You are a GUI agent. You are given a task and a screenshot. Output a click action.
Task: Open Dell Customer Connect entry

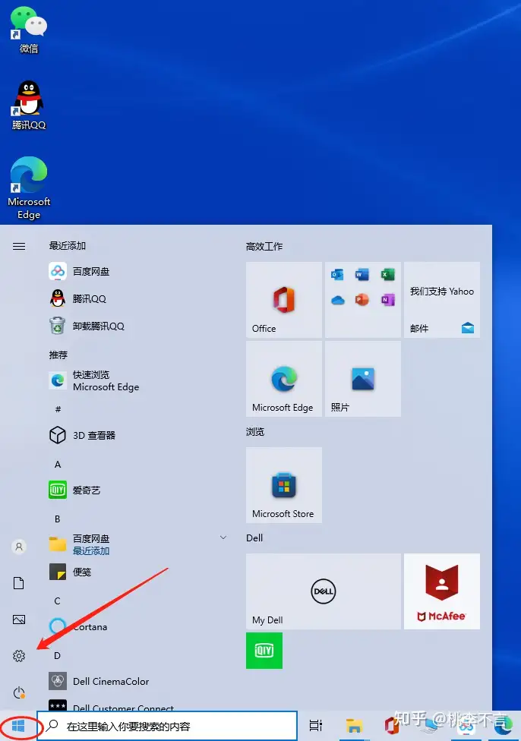(x=137, y=706)
